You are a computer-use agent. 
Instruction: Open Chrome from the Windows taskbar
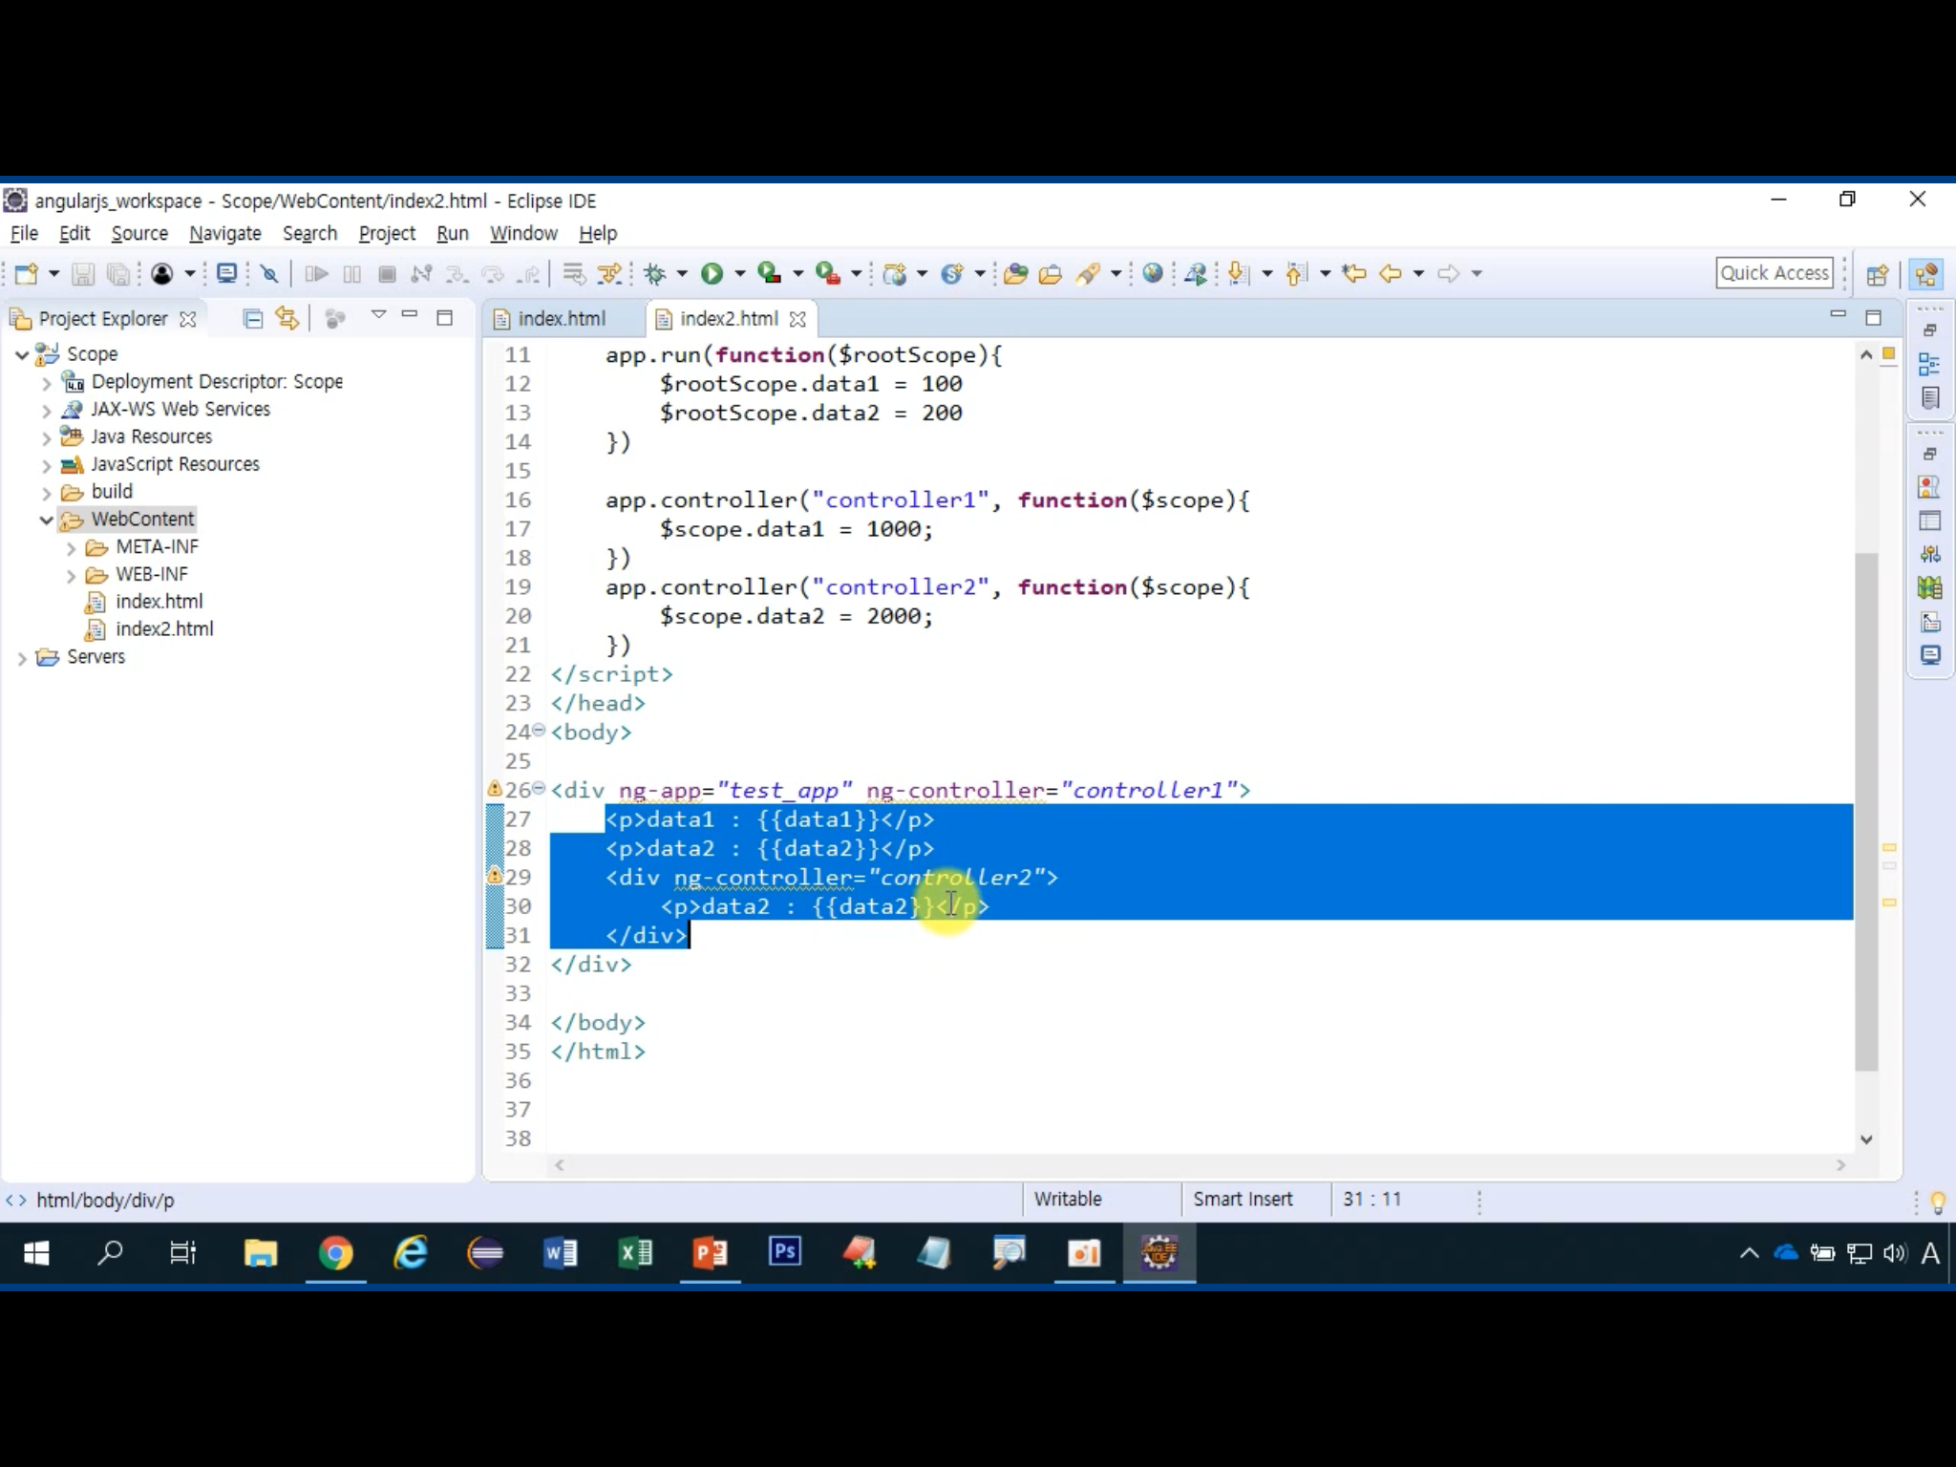335,1253
